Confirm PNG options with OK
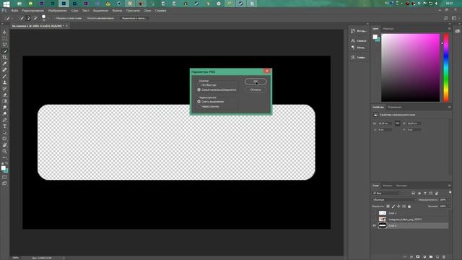This screenshot has width=462, height=260. pyautogui.click(x=256, y=82)
